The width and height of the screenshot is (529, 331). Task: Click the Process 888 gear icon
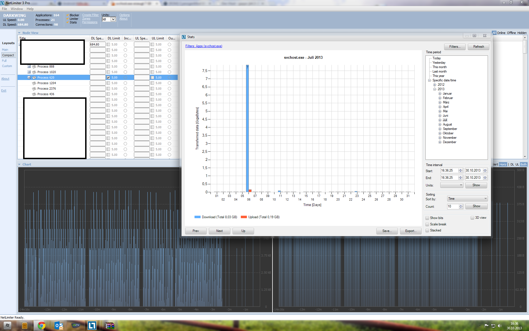point(34,66)
